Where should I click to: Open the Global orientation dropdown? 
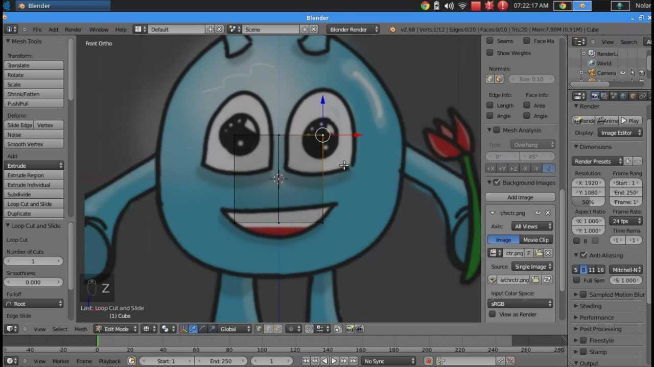tap(235, 329)
